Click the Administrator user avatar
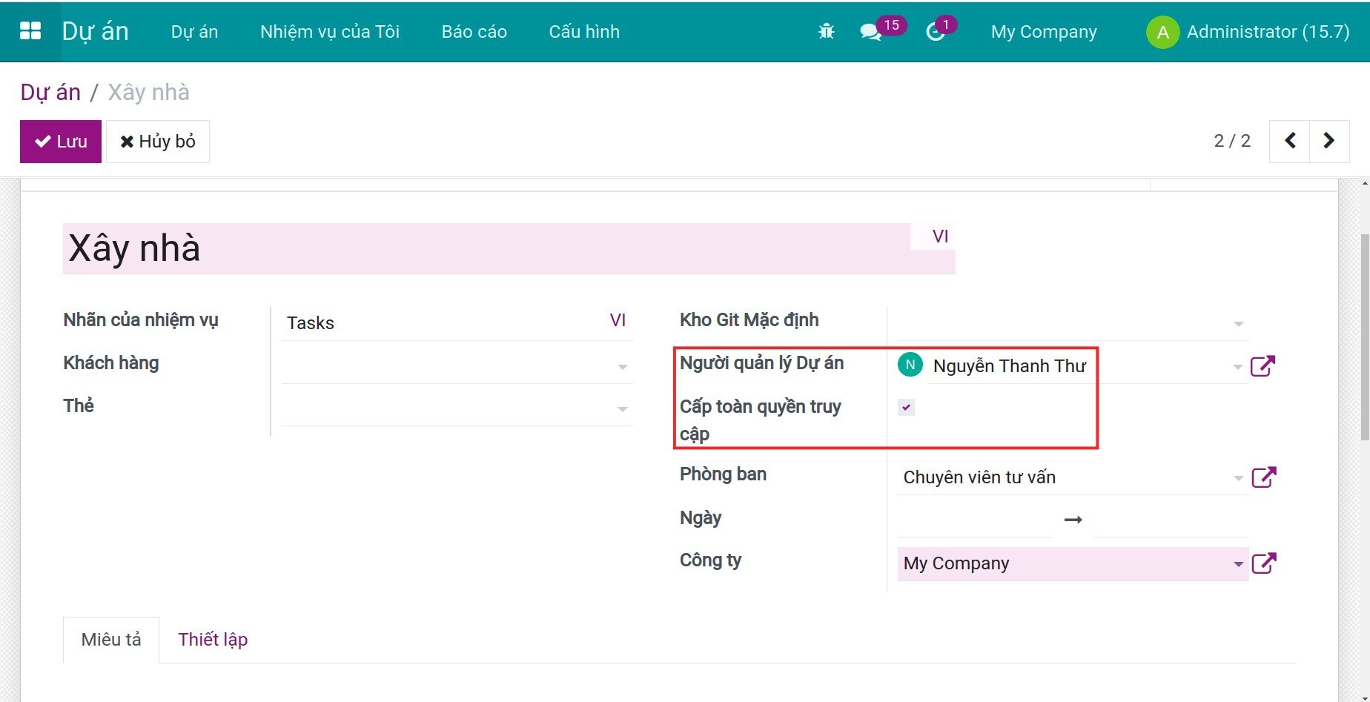Screen dimensions: 1370x702 pos(1162,32)
